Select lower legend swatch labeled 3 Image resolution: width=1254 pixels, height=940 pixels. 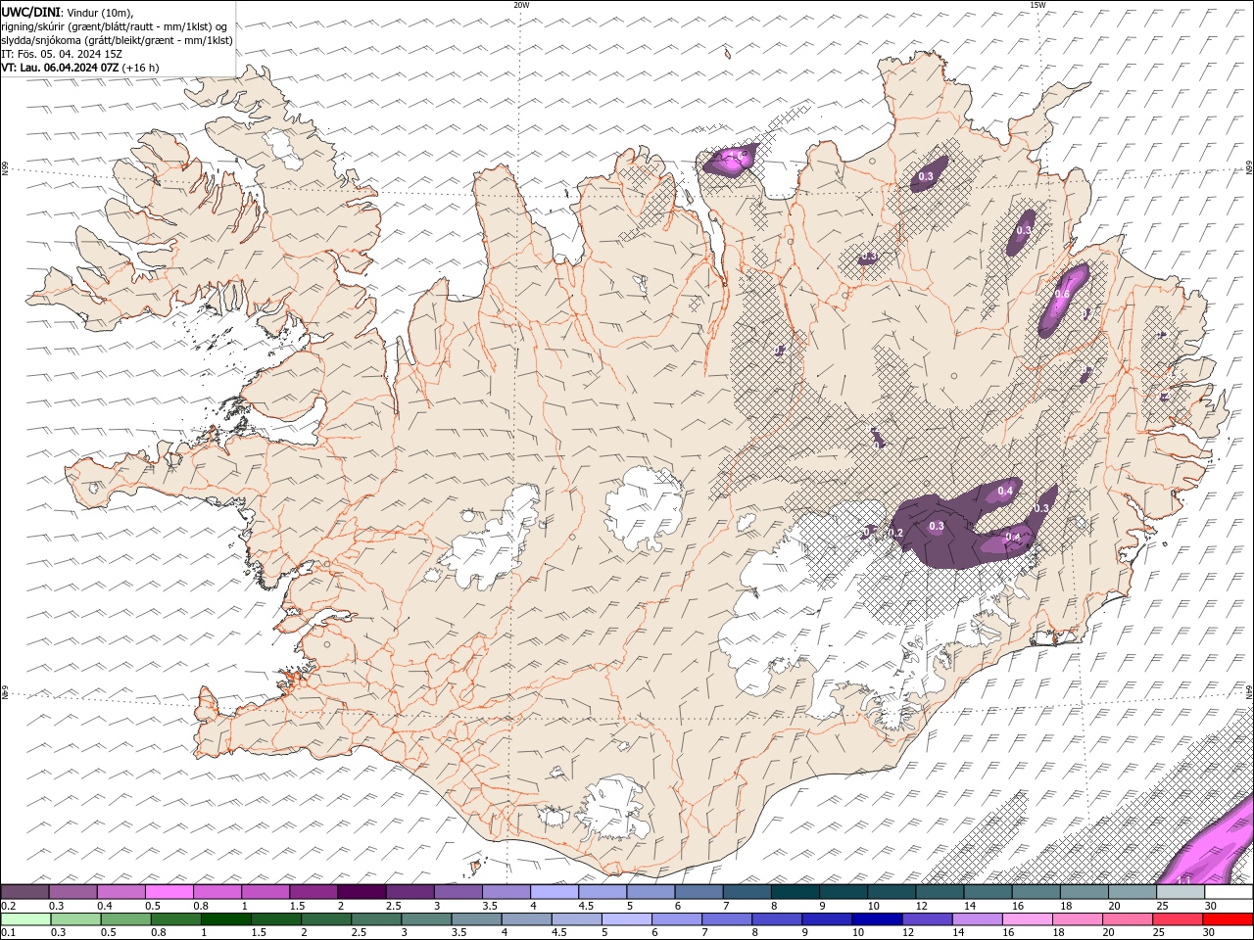[x=426, y=919]
